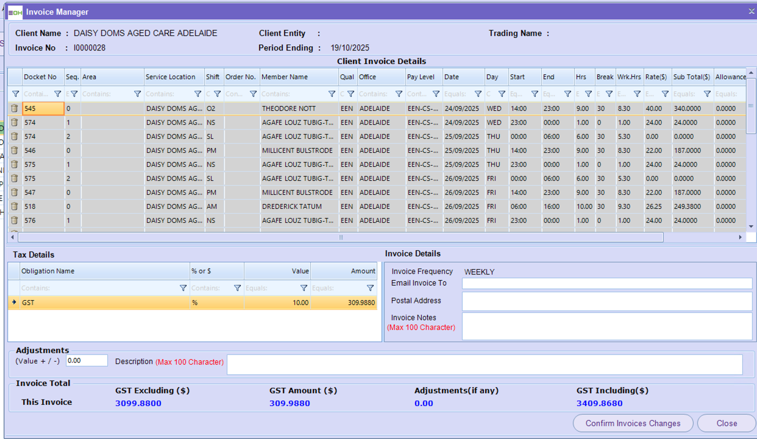Delete row for docket 545 Theodore Nott

tap(15, 108)
